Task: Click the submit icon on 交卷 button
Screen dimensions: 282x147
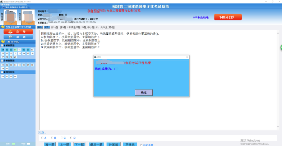Action: (10, 32)
